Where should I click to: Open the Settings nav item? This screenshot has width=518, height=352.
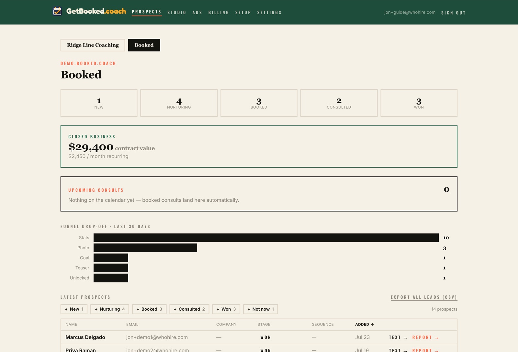(269, 13)
